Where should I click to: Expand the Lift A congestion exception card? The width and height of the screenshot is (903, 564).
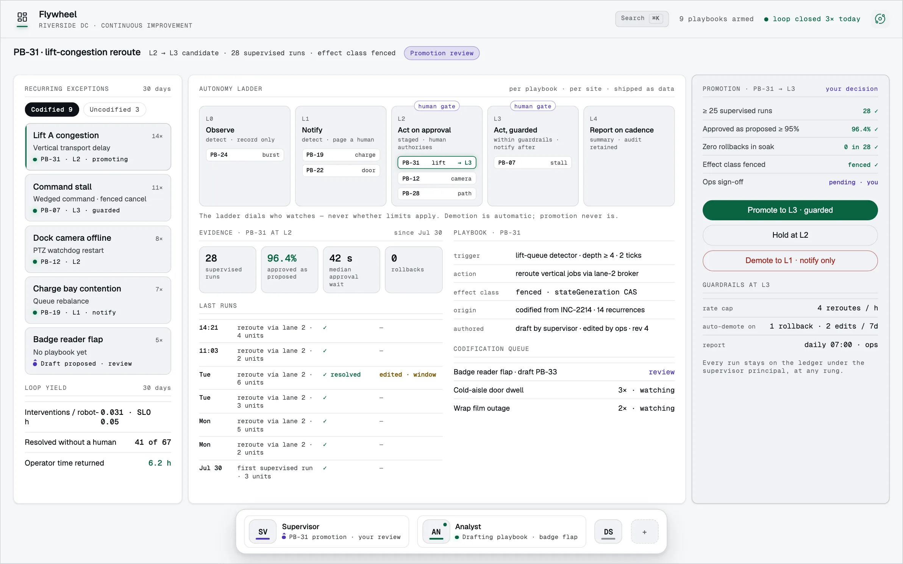tap(98, 147)
